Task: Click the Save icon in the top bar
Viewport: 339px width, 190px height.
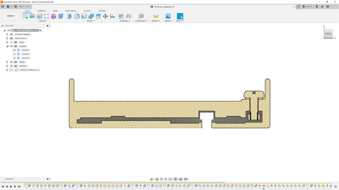Action: (x=16, y=6)
